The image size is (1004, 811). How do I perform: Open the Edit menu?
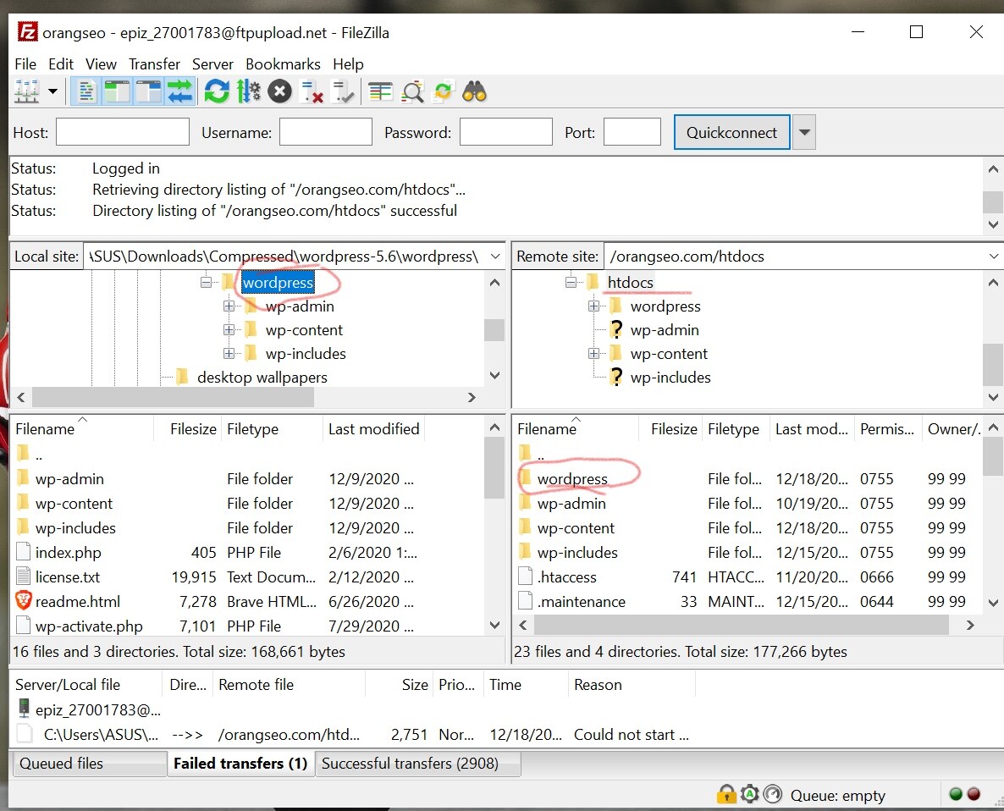[x=61, y=64]
